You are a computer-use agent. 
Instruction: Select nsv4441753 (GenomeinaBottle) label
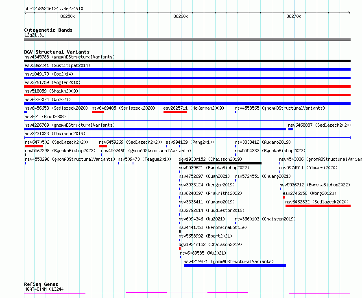(x=213, y=227)
